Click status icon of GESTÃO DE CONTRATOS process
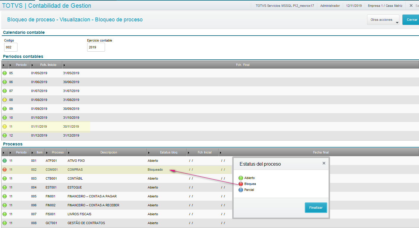This screenshot has height=228, width=419. [4, 223]
